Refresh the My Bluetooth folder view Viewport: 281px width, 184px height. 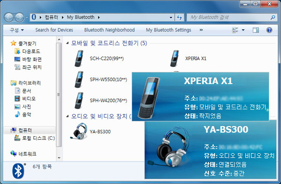coord(179,17)
